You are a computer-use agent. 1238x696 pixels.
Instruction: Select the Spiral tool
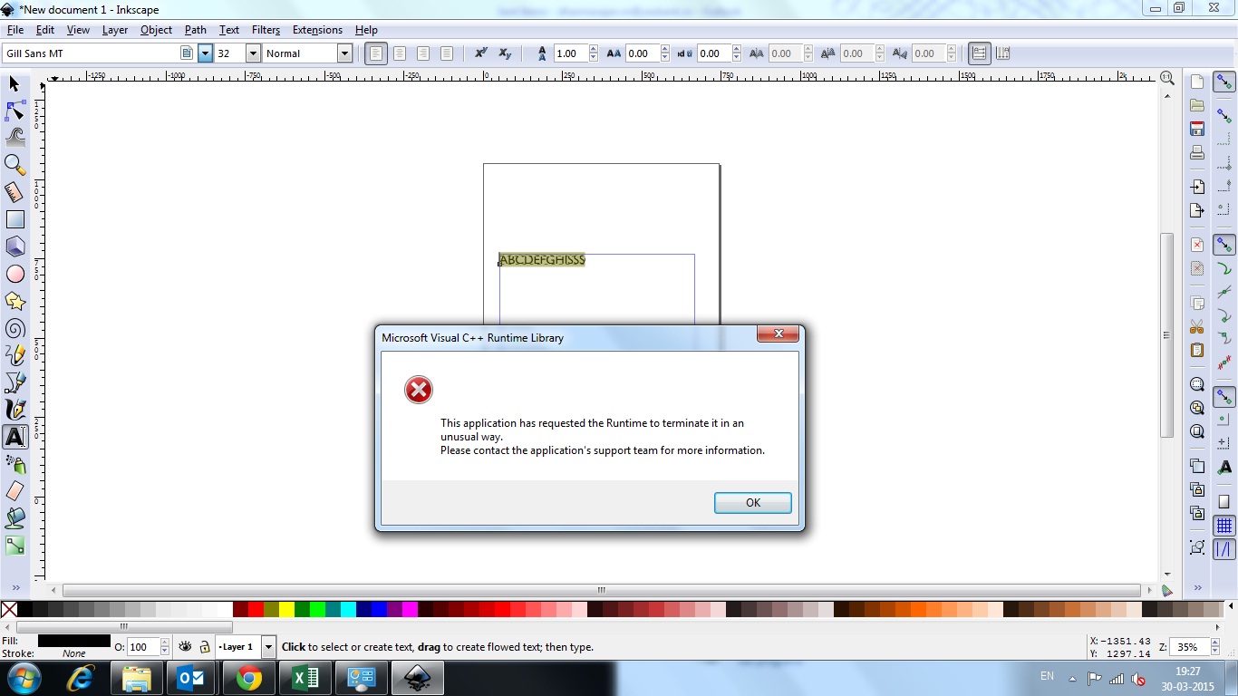click(15, 328)
